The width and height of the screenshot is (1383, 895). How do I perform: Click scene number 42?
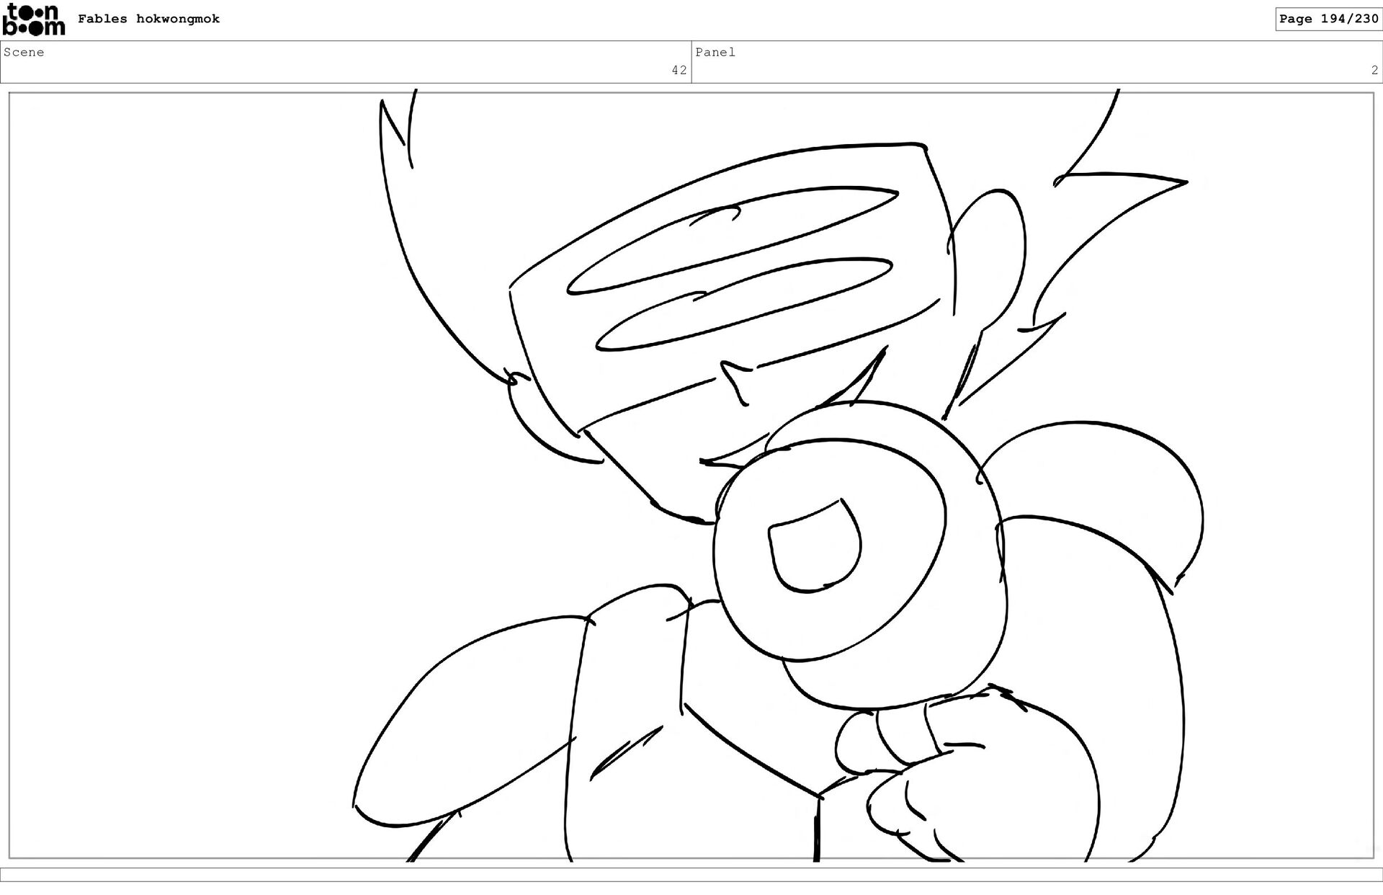click(x=679, y=70)
